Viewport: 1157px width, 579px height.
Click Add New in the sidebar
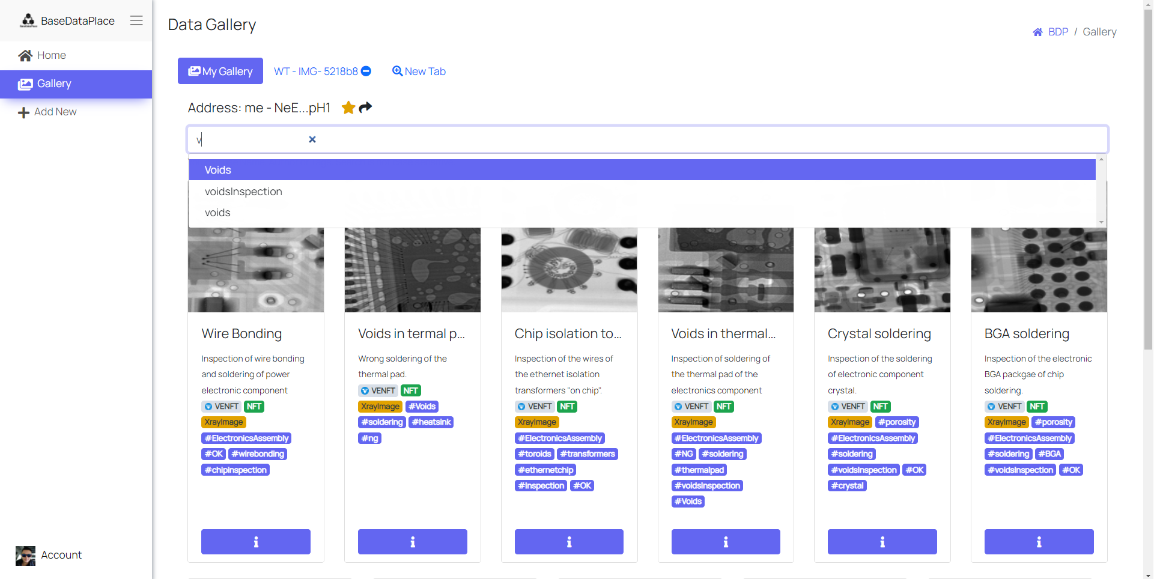tap(55, 112)
